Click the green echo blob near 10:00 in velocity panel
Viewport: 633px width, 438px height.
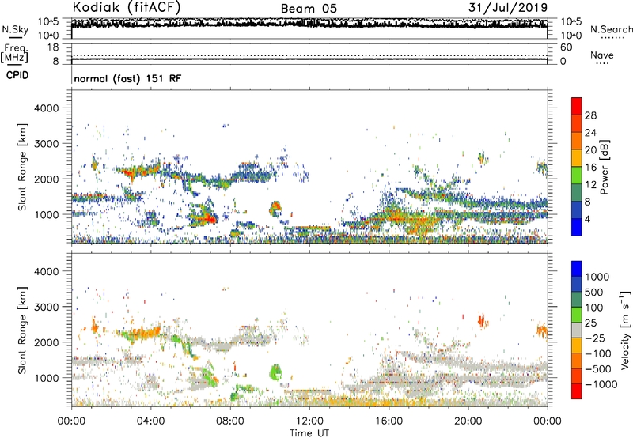click(x=275, y=372)
